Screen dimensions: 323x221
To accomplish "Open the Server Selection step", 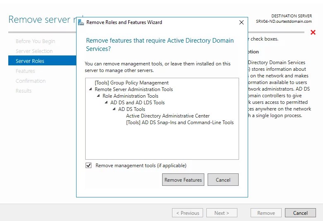I will [34, 51].
